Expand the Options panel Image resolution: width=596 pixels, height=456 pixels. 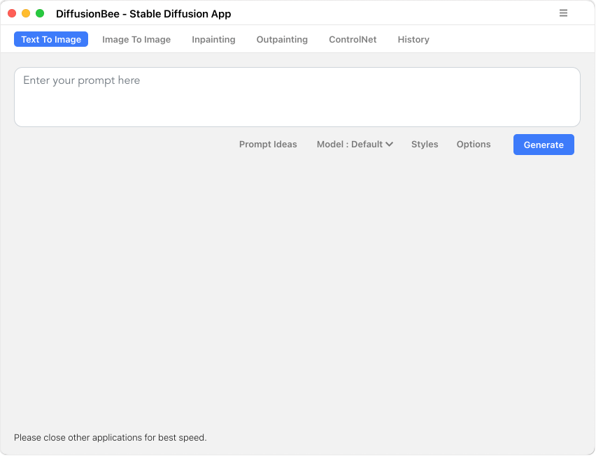(x=474, y=145)
